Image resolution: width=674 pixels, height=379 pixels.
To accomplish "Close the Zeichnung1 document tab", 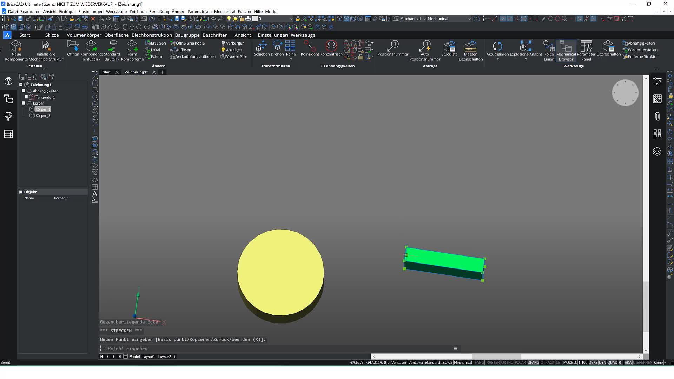I will point(154,72).
